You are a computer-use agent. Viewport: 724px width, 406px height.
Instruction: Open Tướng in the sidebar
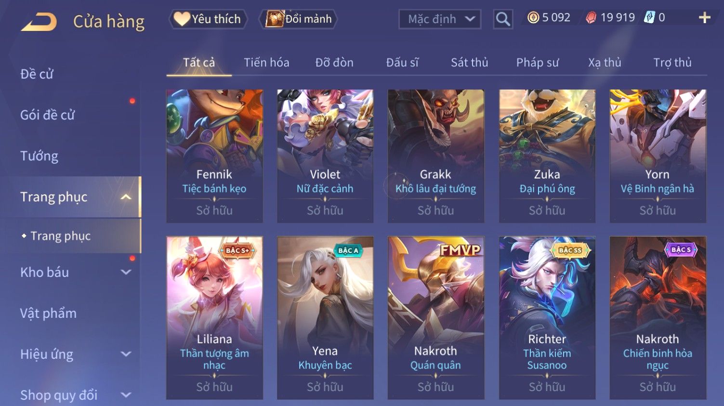point(39,156)
